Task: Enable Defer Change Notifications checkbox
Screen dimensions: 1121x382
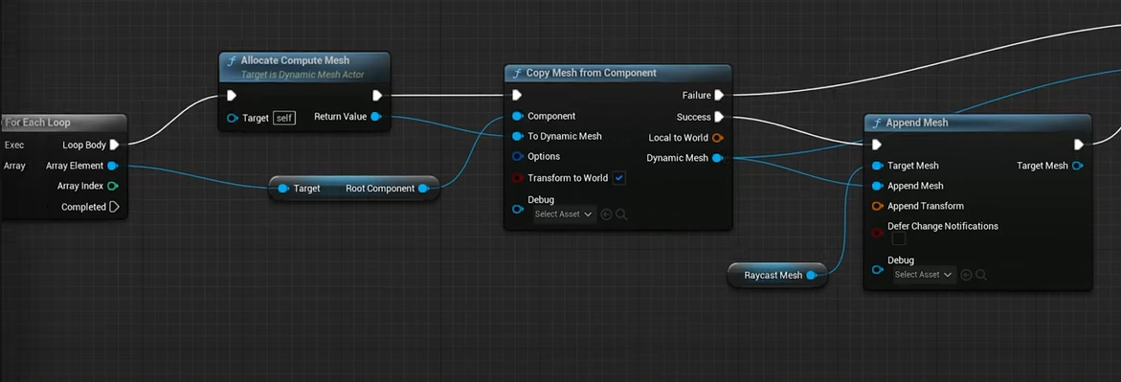Action: point(899,238)
